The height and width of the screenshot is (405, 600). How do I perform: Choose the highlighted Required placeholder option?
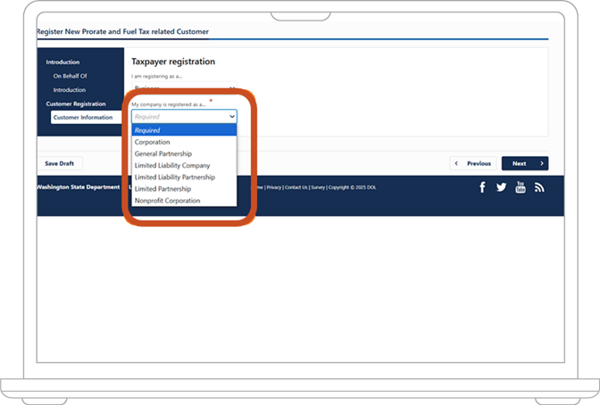pyautogui.click(x=184, y=130)
